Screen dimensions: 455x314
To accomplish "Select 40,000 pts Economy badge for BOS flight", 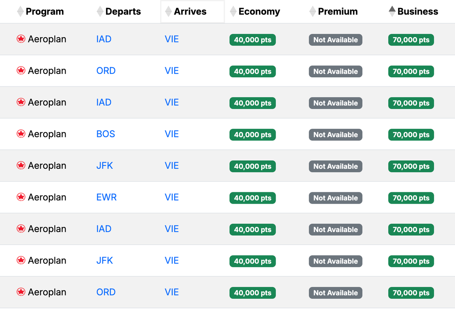I will click(253, 135).
